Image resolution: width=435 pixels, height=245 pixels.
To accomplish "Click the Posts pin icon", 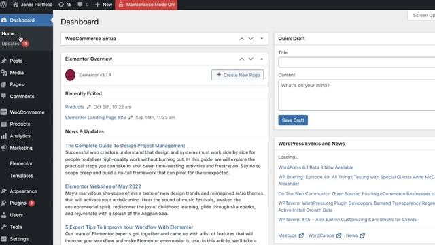I will tap(4, 61).
